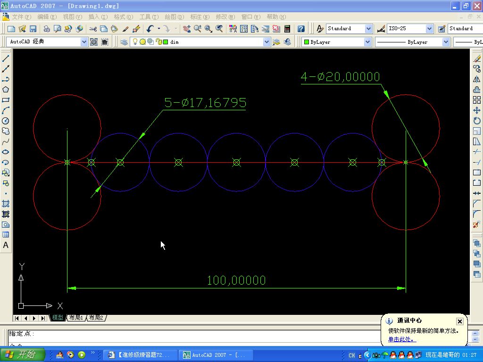
Task: Select the Hatch tool
Action: coord(6,204)
